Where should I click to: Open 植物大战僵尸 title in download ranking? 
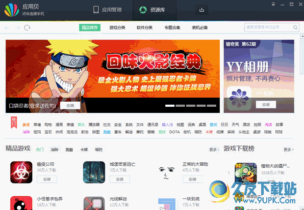coord(275,166)
